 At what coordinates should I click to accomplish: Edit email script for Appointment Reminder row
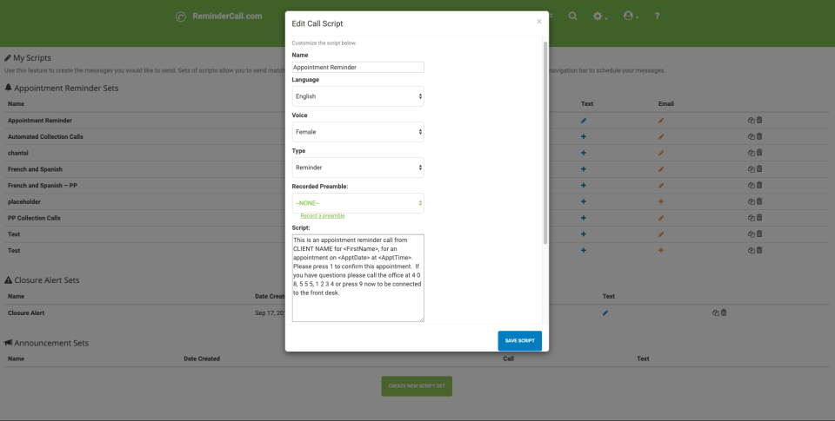(661, 121)
